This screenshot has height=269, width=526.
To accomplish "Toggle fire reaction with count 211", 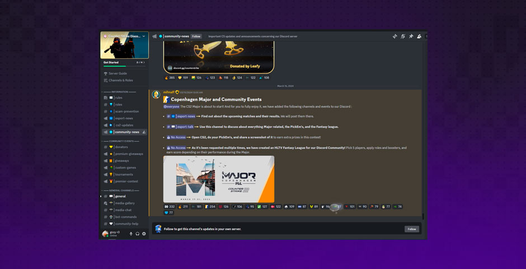I will [x=183, y=207].
